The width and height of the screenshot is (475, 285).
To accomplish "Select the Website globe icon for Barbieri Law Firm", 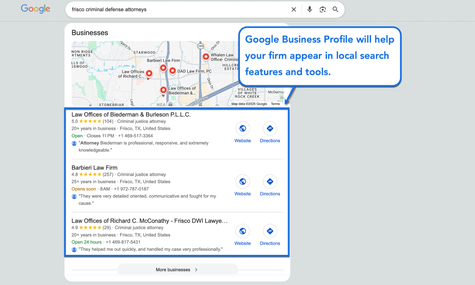I will pyautogui.click(x=243, y=182).
